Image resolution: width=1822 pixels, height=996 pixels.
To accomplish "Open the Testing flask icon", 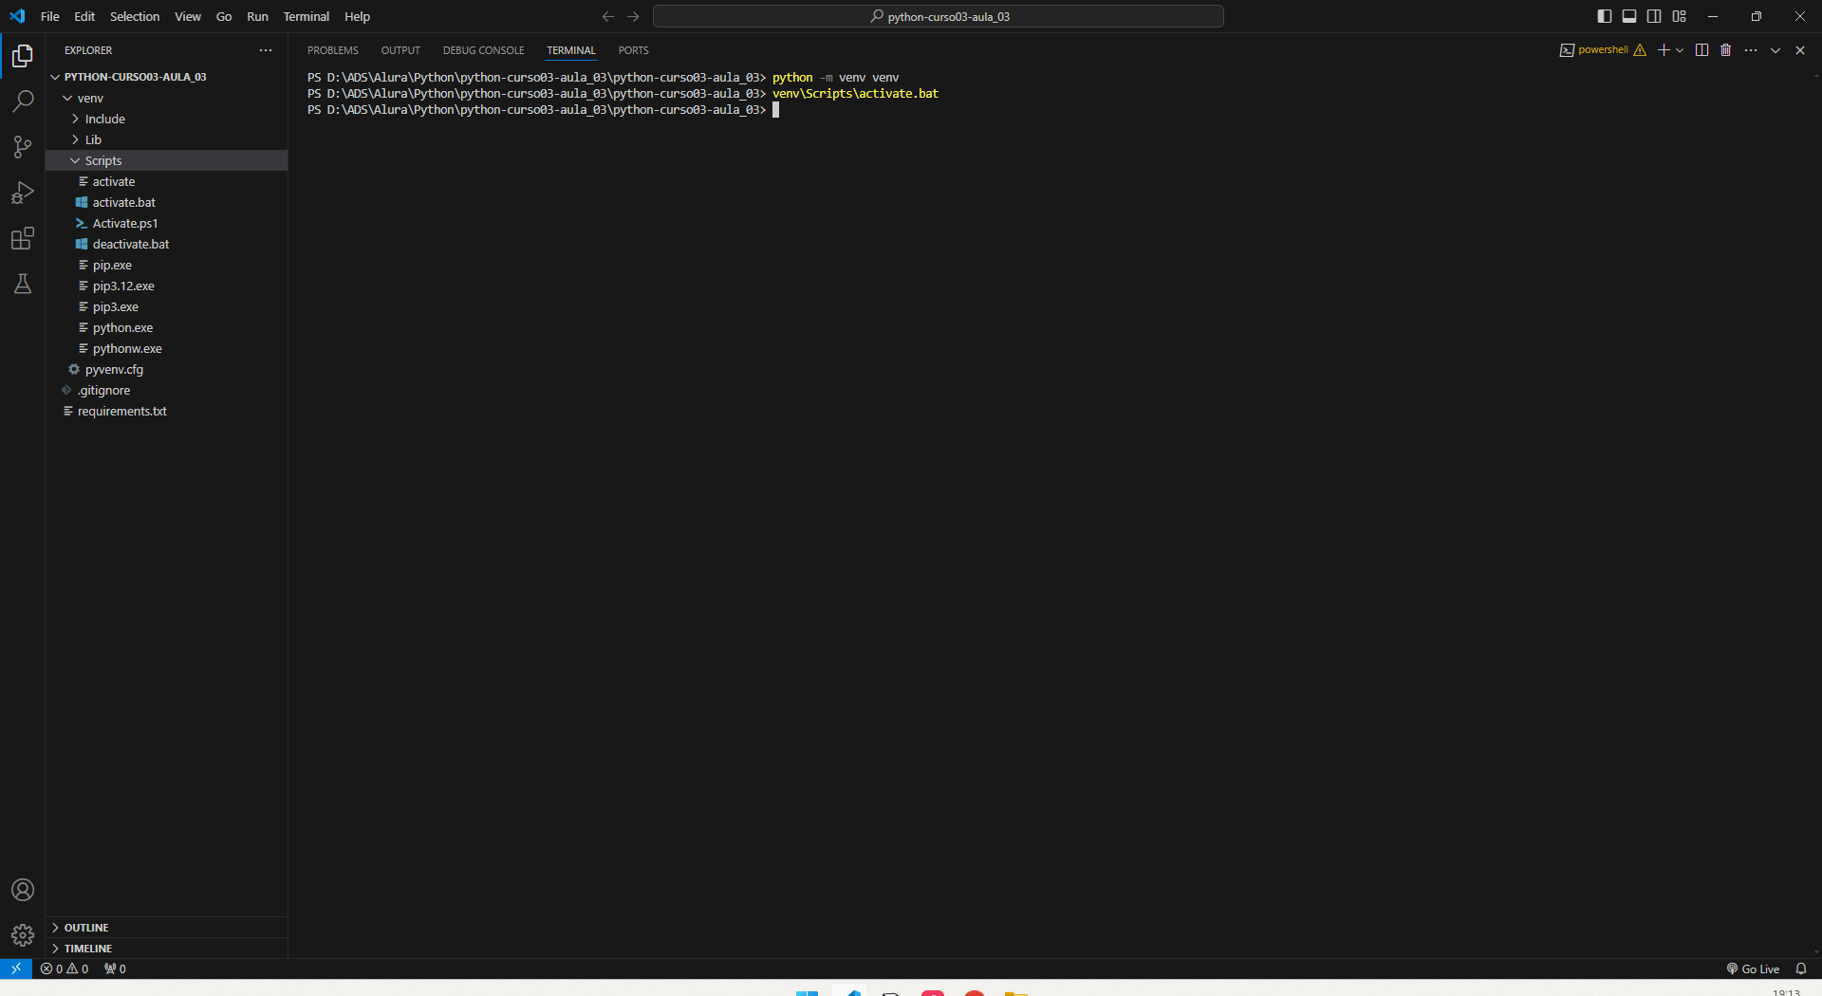I will click(x=23, y=284).
